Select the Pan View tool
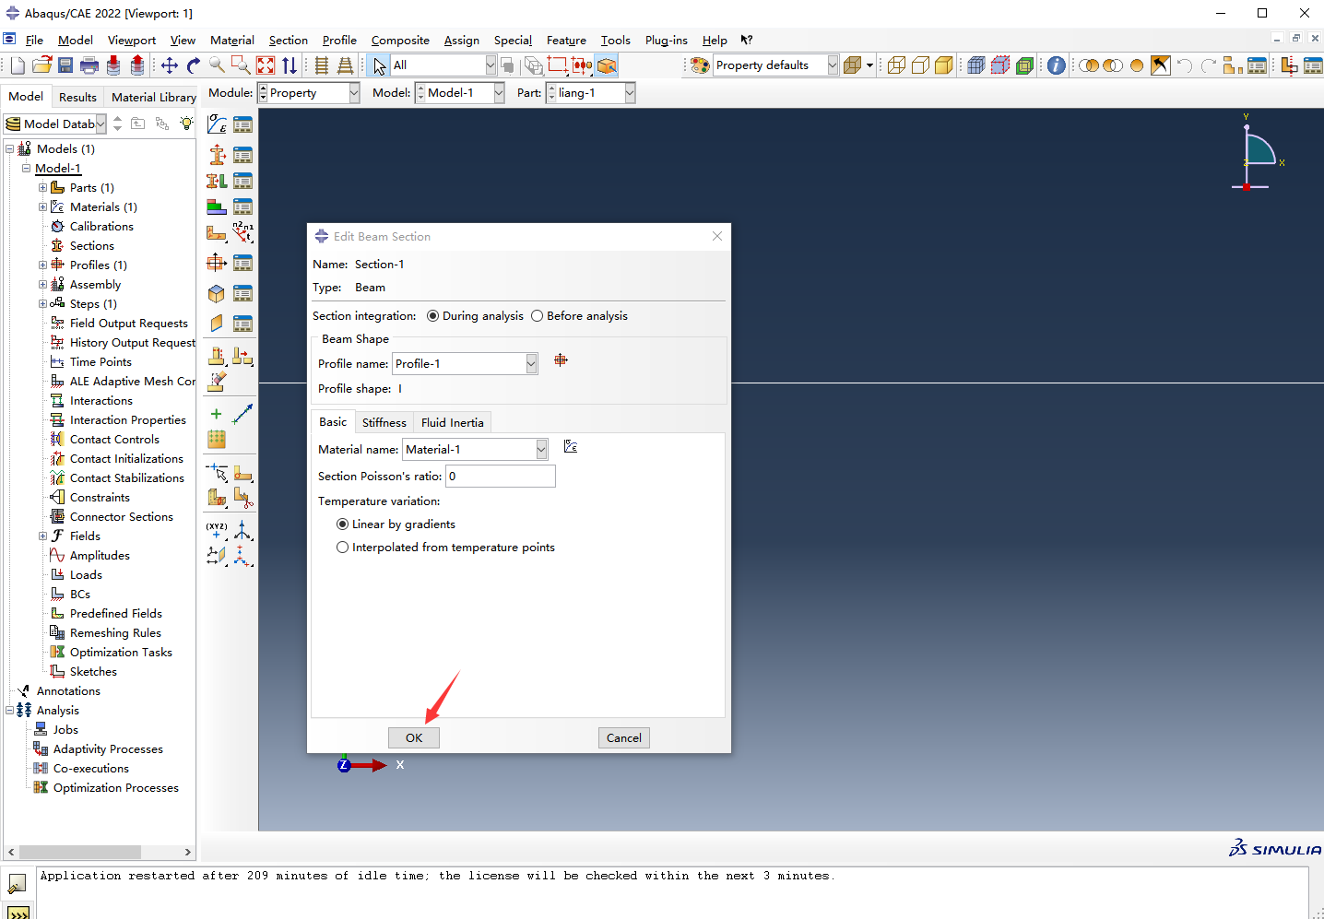 point(170,65)
